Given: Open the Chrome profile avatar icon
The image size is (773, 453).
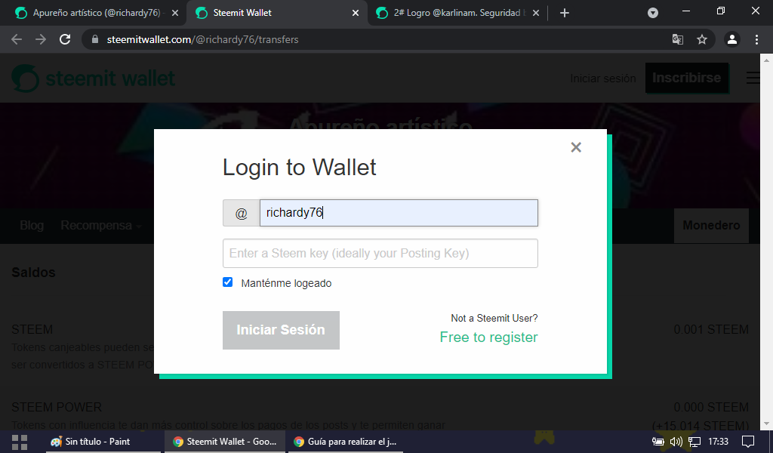Looking at the screenshot, I should (732, 39).
